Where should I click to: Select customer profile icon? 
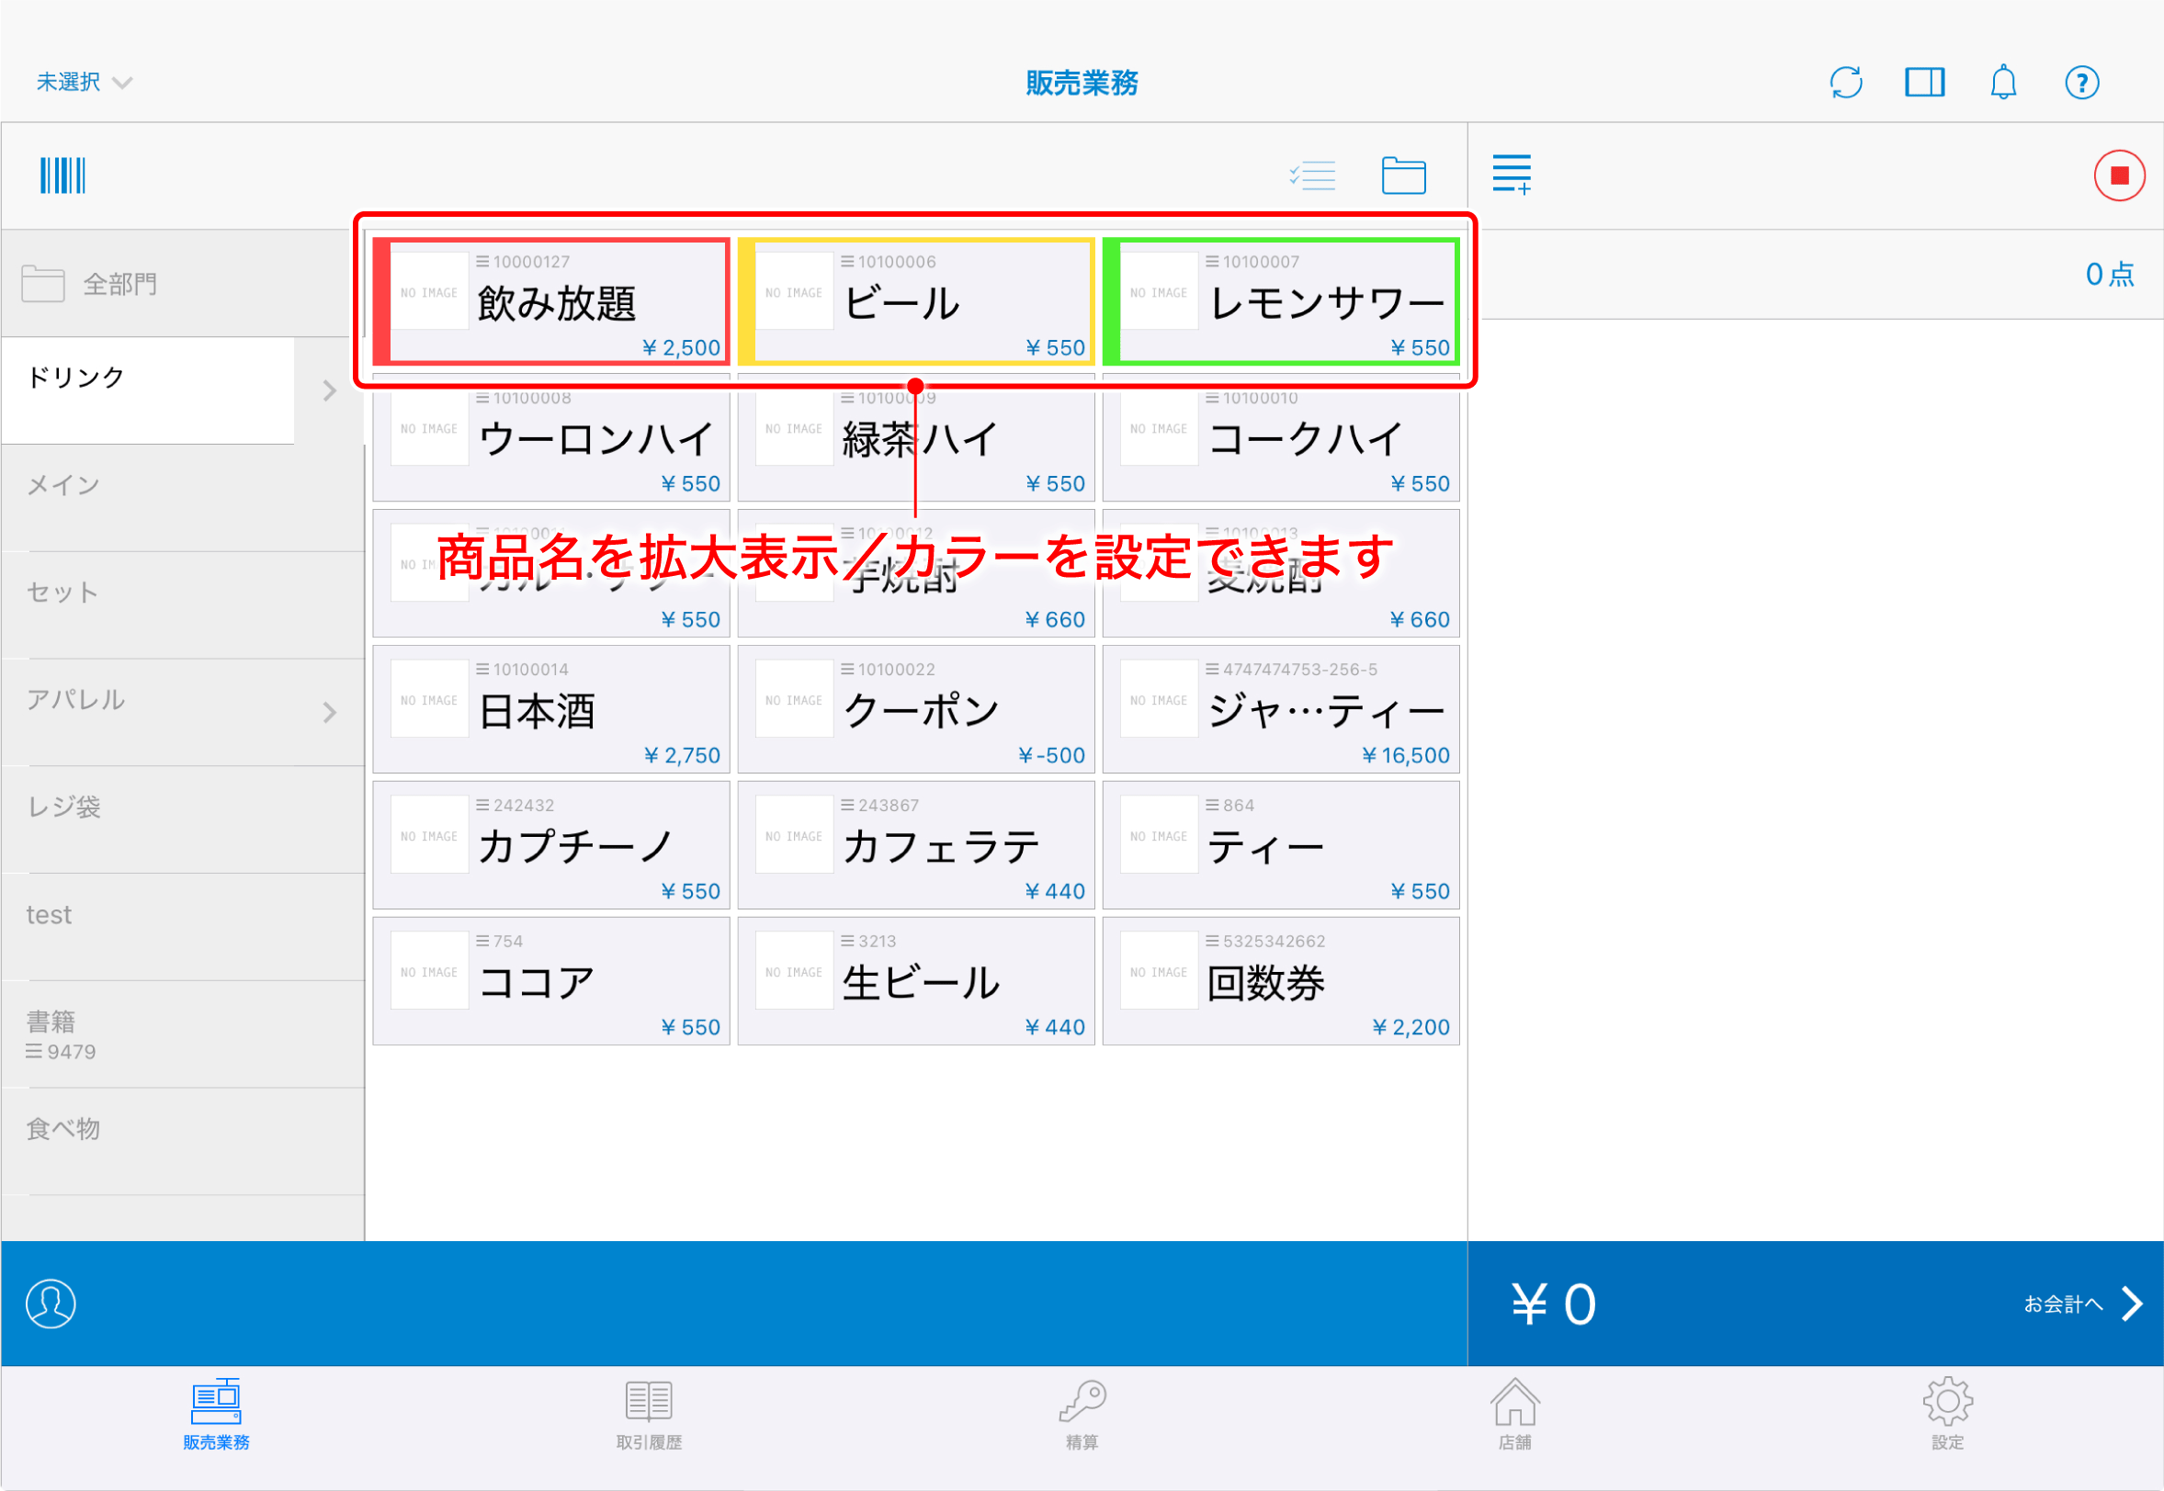click(51, 1304)
